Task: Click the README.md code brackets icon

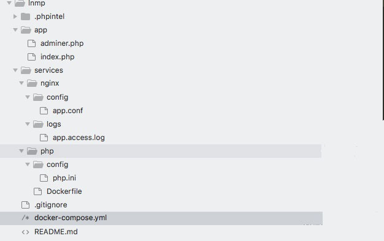Action: 26,232
